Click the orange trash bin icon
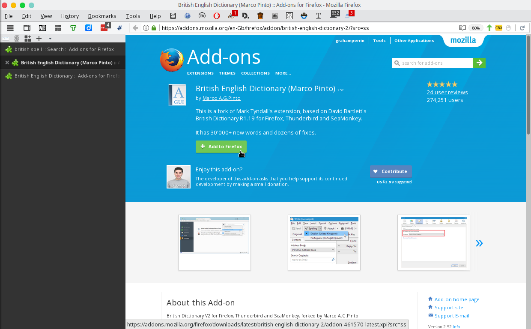 [260, 16]
